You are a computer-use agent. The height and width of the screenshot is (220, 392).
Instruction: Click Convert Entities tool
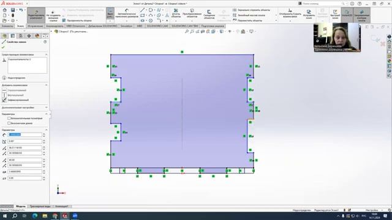(192, 13)
